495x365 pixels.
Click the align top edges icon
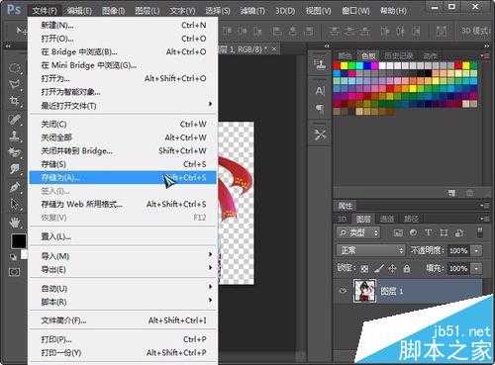pos(227,32)
